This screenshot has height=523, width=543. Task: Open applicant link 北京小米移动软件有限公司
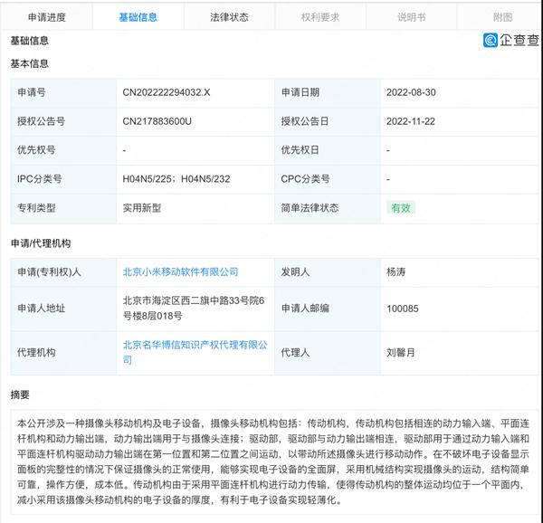pyautogui.click(x=180, y=272)
